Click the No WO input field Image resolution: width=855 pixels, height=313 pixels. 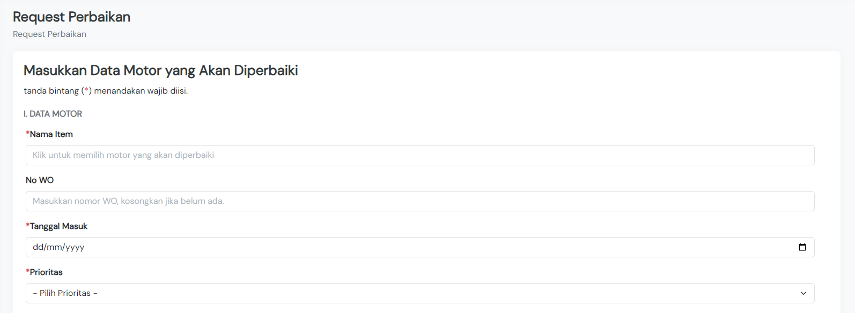419,201
